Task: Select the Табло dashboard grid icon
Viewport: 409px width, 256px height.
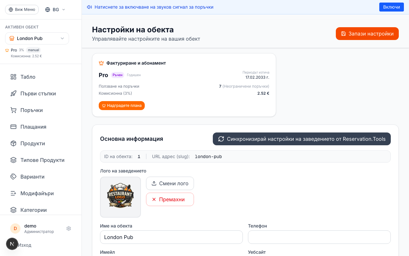Action: point(13,77)
